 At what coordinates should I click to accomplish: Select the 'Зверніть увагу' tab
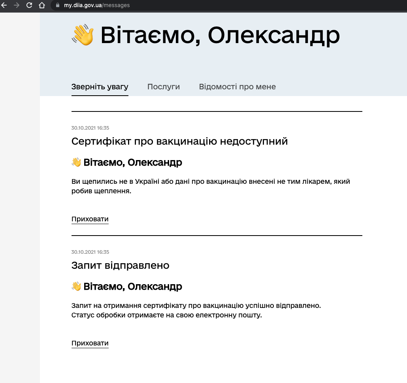pos(100,87)
